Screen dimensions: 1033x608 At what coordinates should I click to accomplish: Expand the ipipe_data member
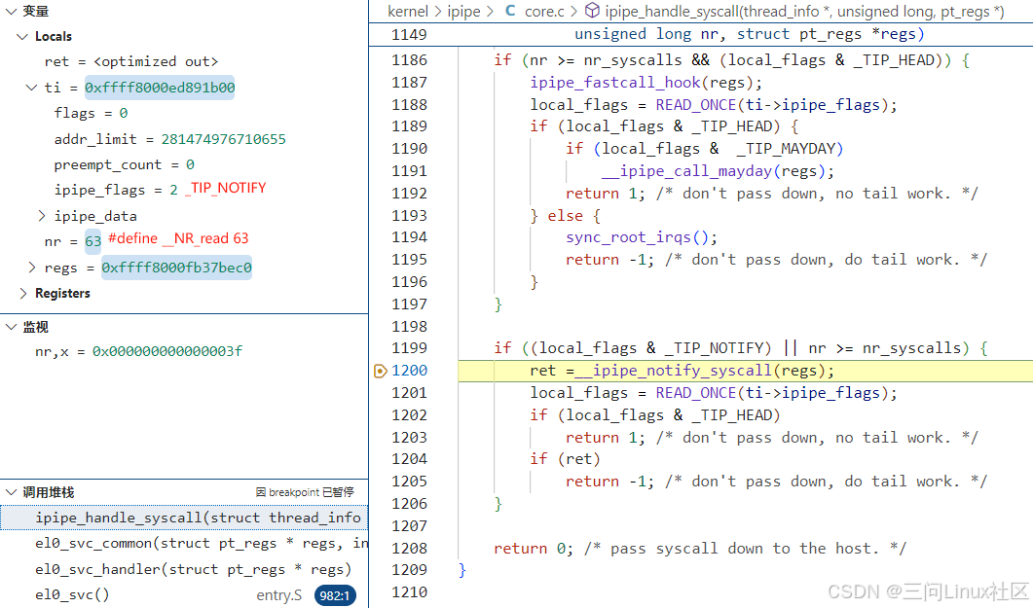coord(42,216)
